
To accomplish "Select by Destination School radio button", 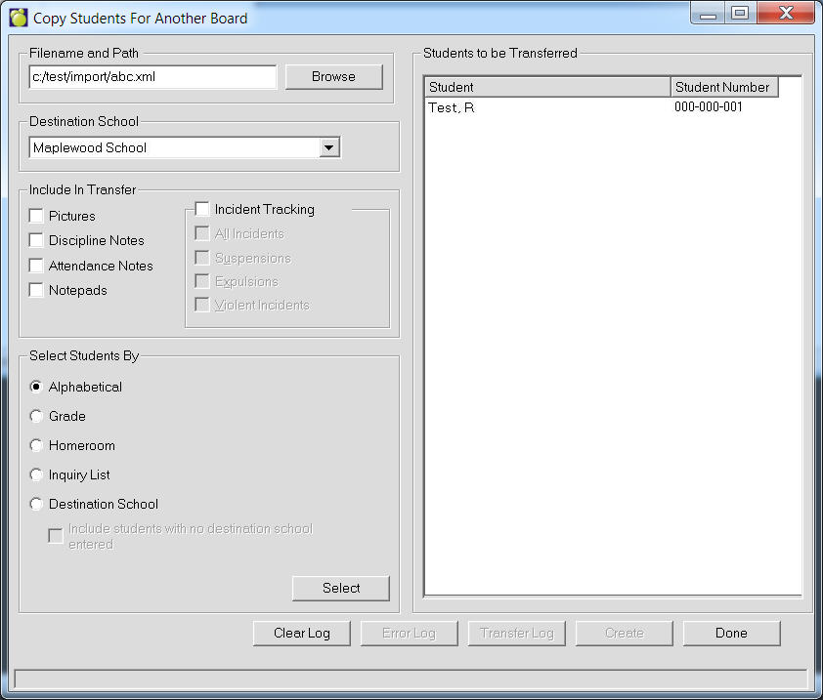I will pos(37,504).
